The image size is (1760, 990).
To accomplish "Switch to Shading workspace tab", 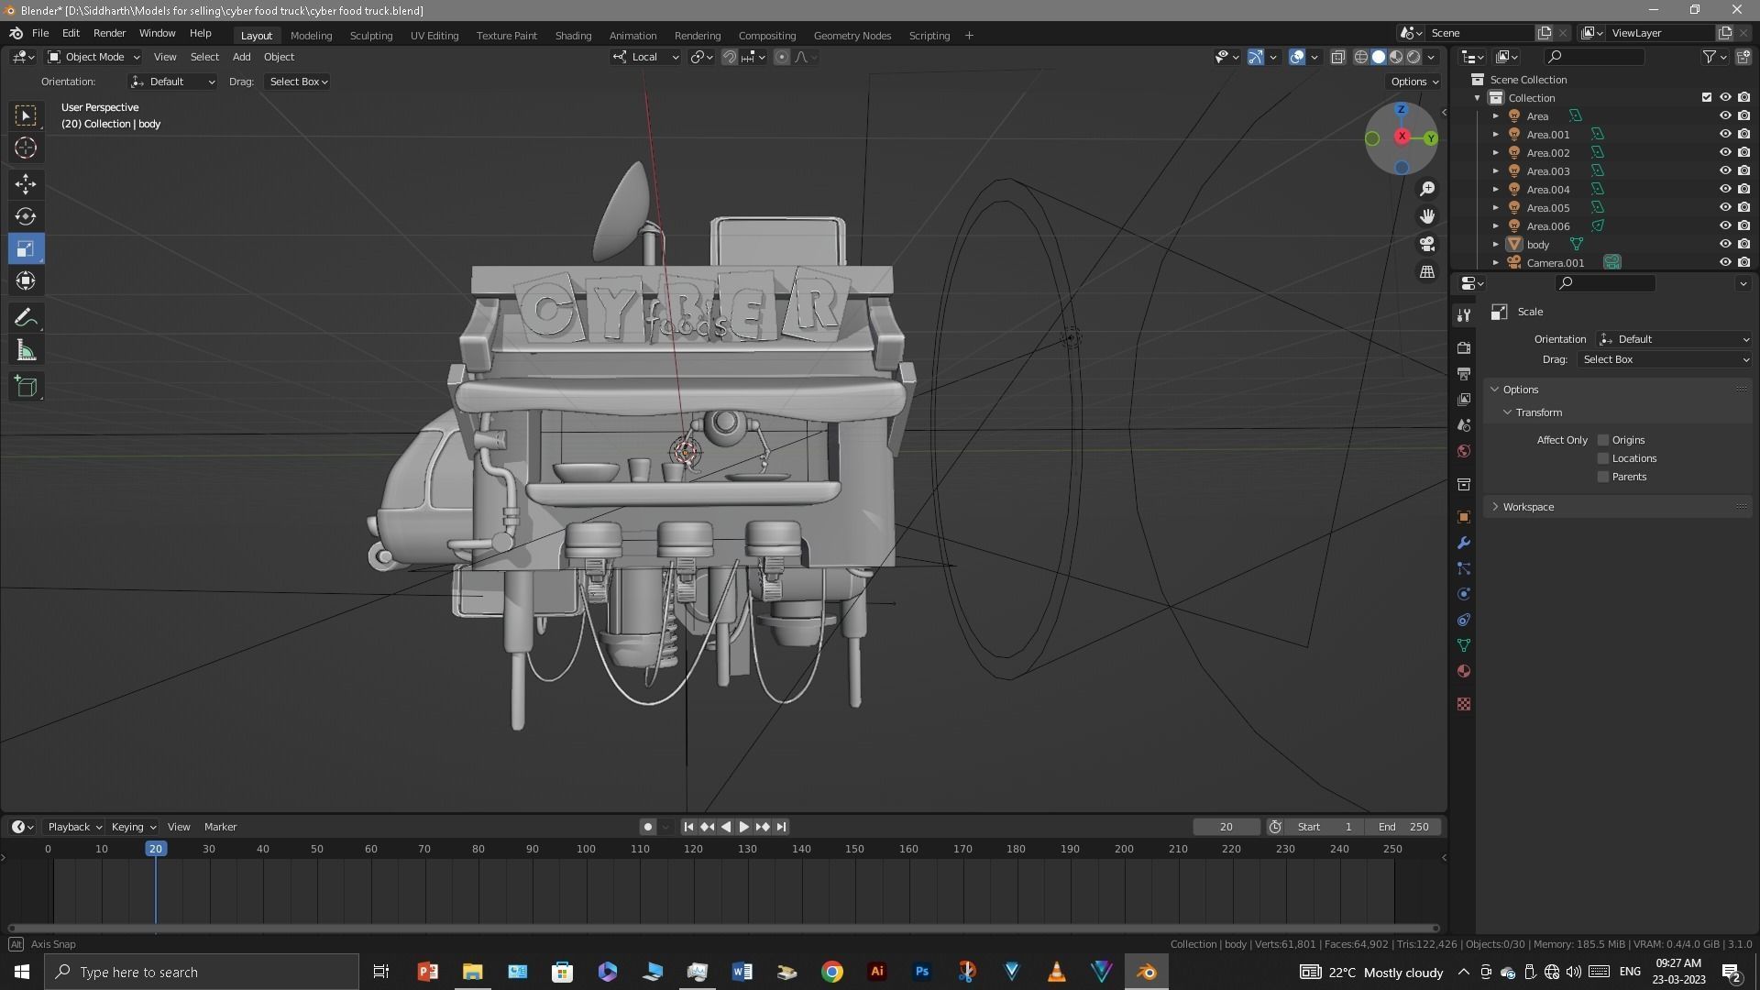I will (x=573, y=36).
